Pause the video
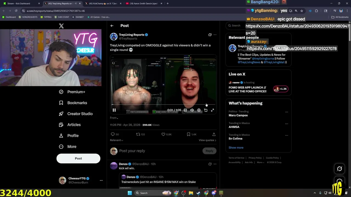 (114, 110)
